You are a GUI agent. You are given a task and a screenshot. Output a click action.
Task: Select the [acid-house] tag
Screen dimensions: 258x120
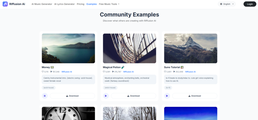tap(49, 88)
